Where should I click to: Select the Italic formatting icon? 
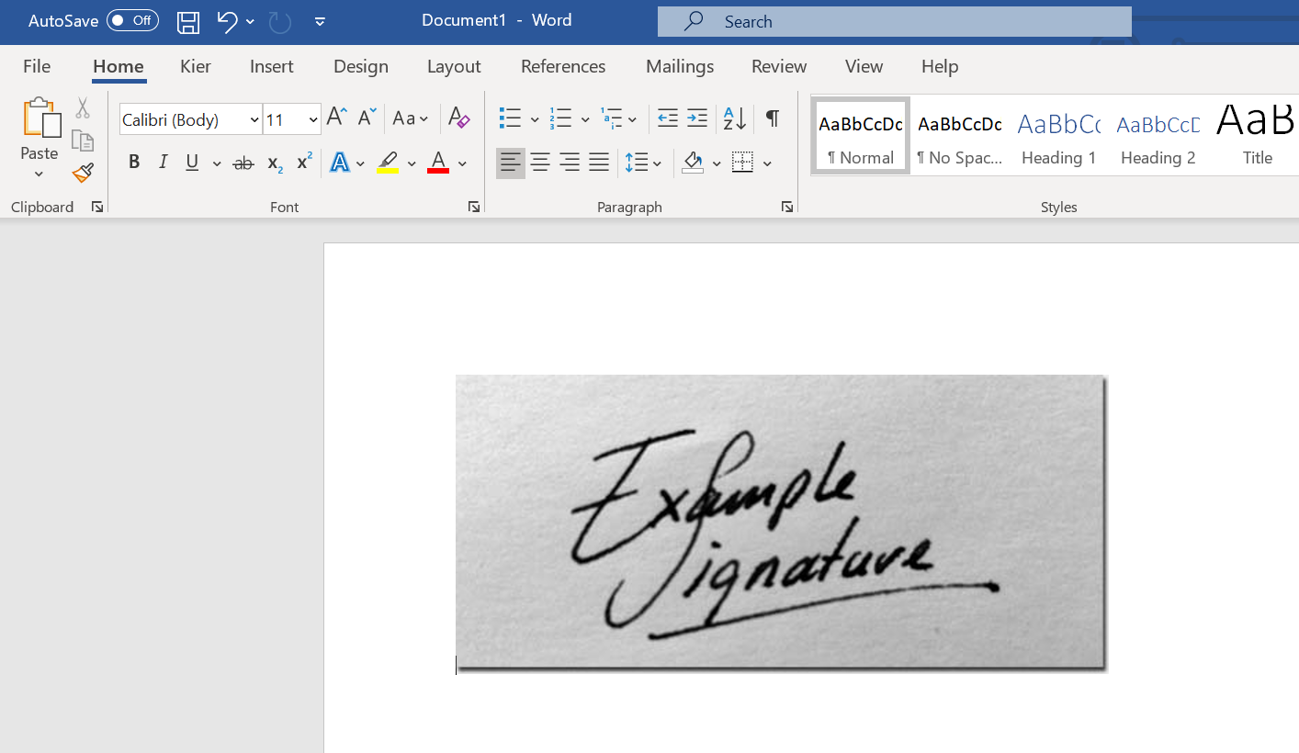[x=163, y=163]
